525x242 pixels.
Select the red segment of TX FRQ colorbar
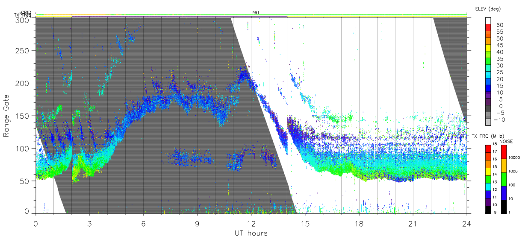(488, 148)
